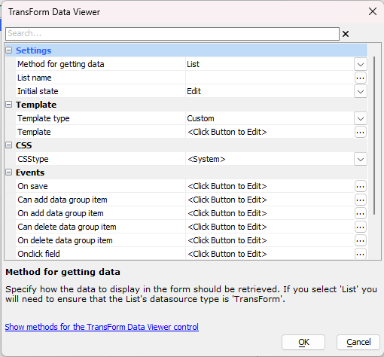Open editor for On delete data group item
This screenshot has width=384, height=357.
coord(361,240)
